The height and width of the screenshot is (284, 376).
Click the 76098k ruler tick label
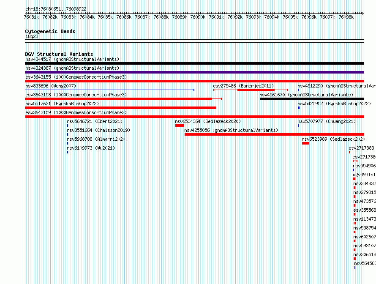coord(346,17)
